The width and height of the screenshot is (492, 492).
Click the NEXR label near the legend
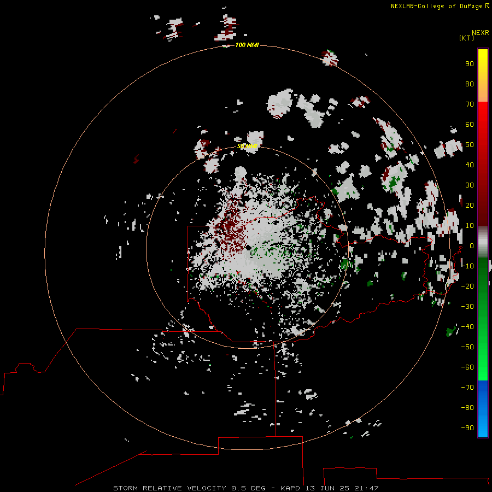481,33
